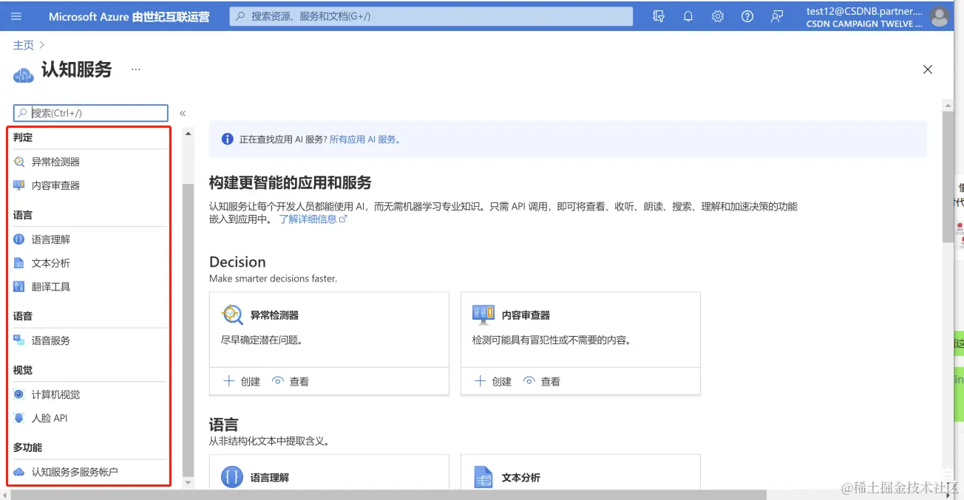Click the Microsoft Azure 由世纪互联运营 title
Image resolution: width=964 pixels, height=500 pixels.
(129, 16)
